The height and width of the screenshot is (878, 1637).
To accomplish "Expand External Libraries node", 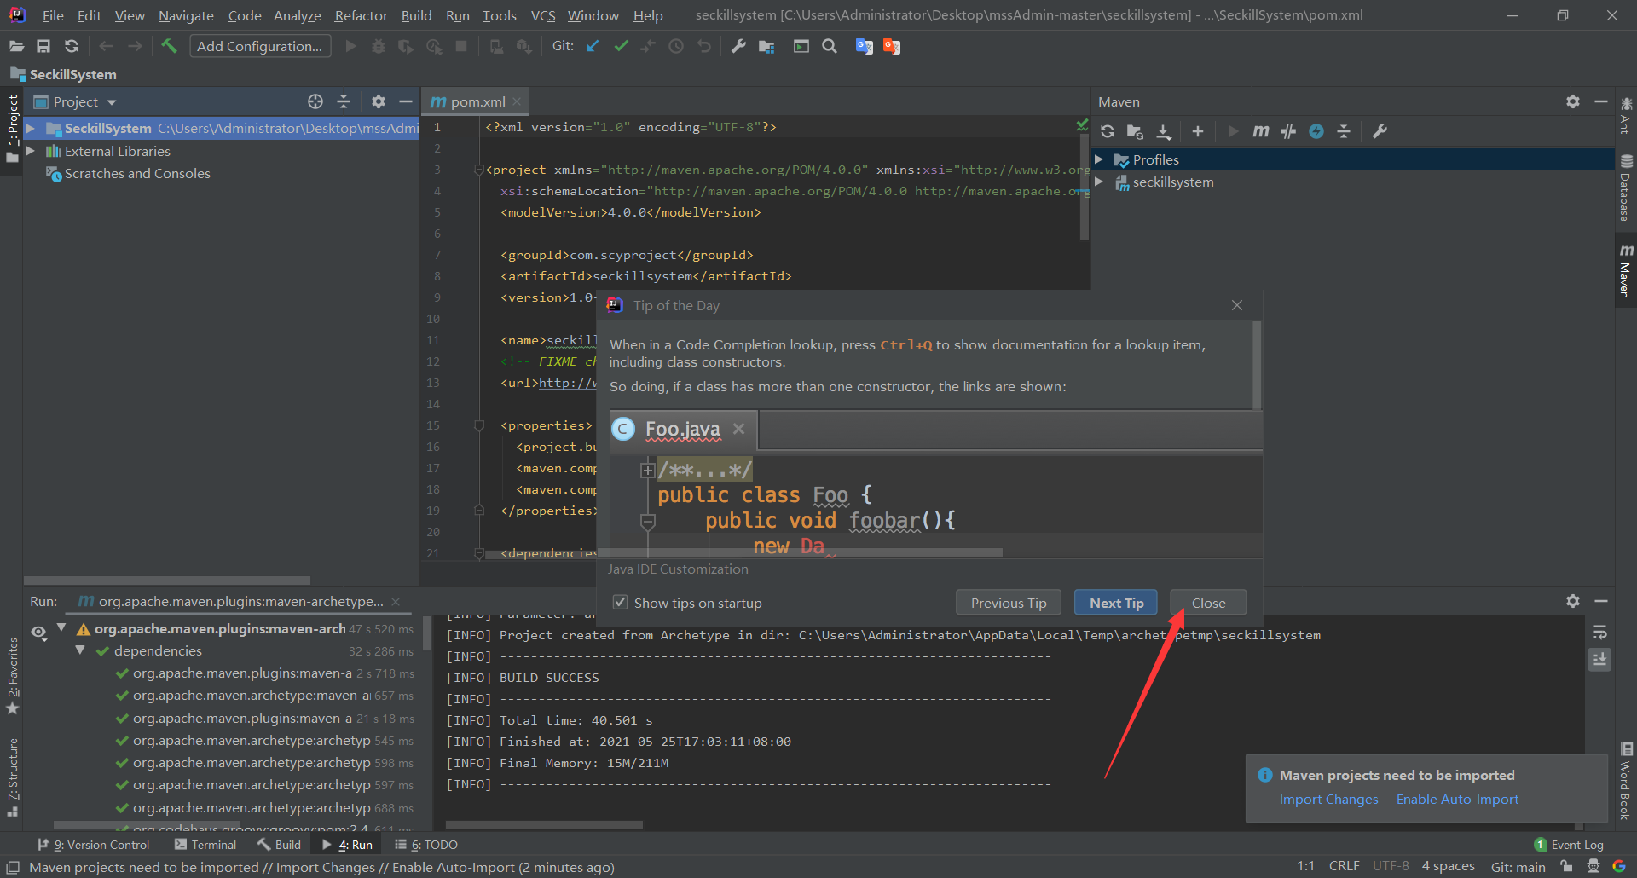I will tap(31, 151).
